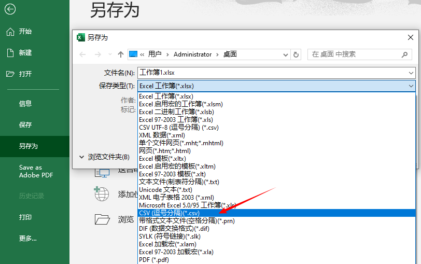421x264 pixels.
Task: Click Administrator in the address path
Action: click(192, 54)
